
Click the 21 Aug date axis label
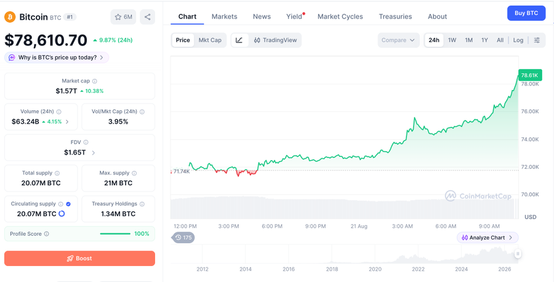click(x=359, y=226)
